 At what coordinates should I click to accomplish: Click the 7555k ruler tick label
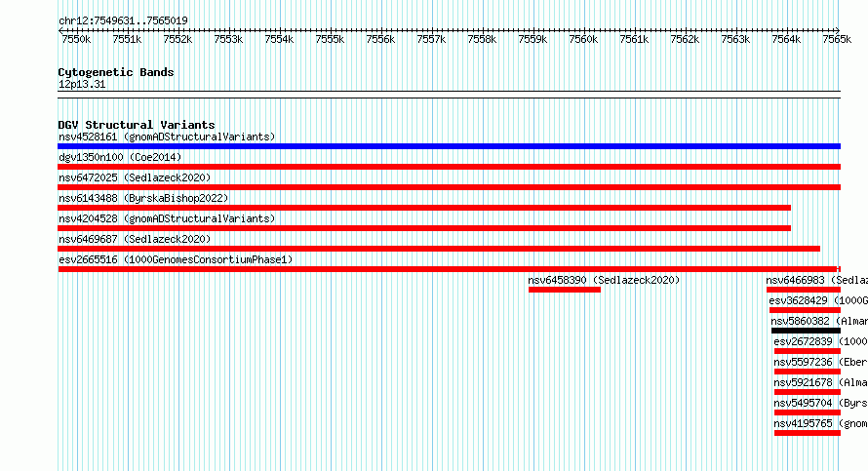coord(330,39)
